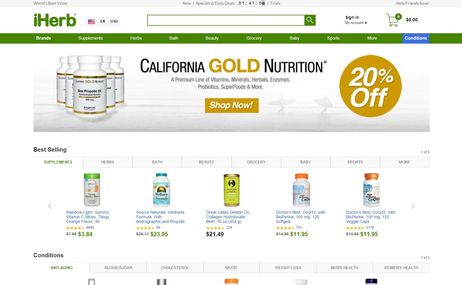Select the US flag country icon
The image size is (462, 285).
91,22
